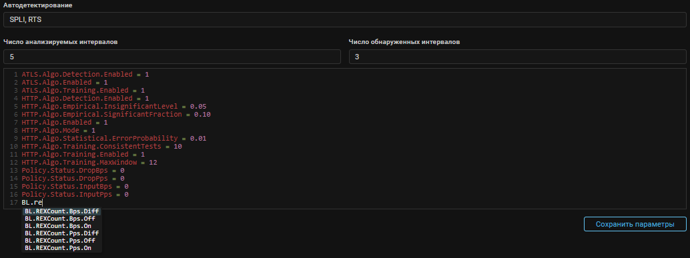Click line HTTP.Algo.Detection.Enabled = 1
The width and height of the screenshot is (690, 258).
[x=85, y=98]
